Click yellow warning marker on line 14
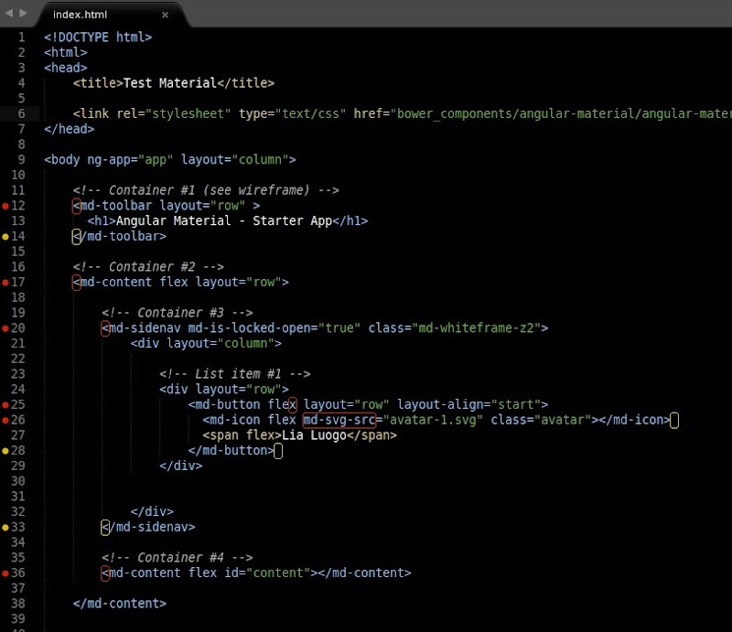 click(x=5, y=237)
